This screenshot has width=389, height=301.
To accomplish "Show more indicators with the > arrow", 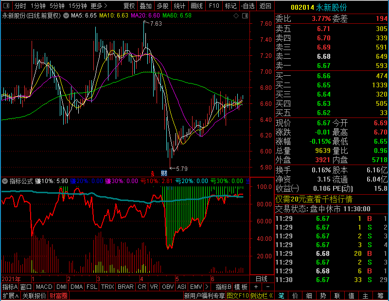I will point(207,287).
